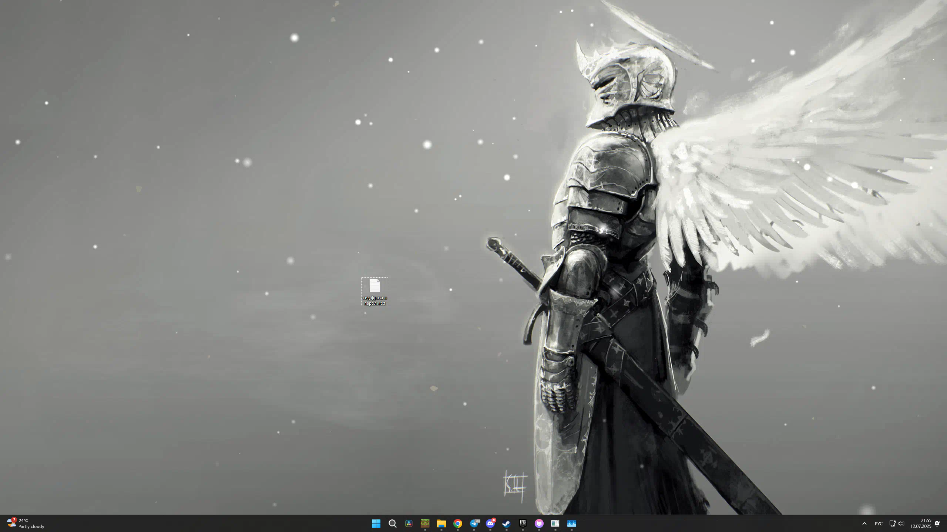
Task: Open the pink cat app icon
Action: coord(539,523)
